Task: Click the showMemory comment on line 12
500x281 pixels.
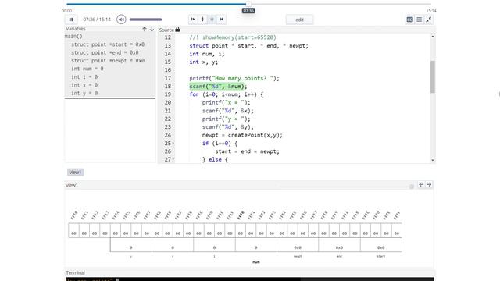Action: [233, 37]
